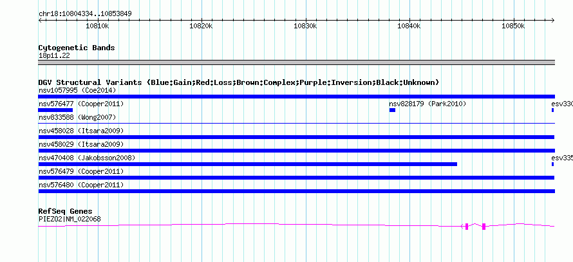
Task: Click the 10820k ruler mark
Action: [x=202, y=26]
